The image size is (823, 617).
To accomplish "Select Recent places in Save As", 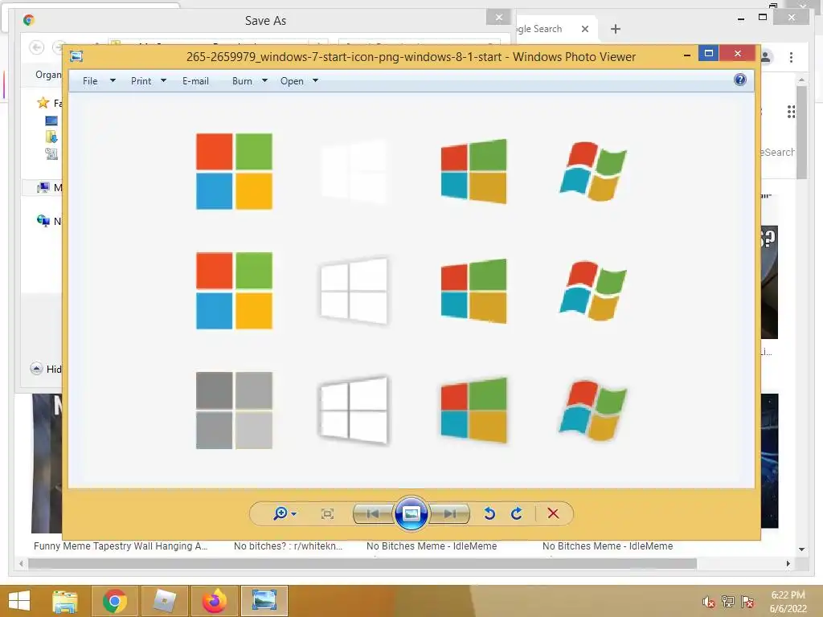I will coord(51,153).
